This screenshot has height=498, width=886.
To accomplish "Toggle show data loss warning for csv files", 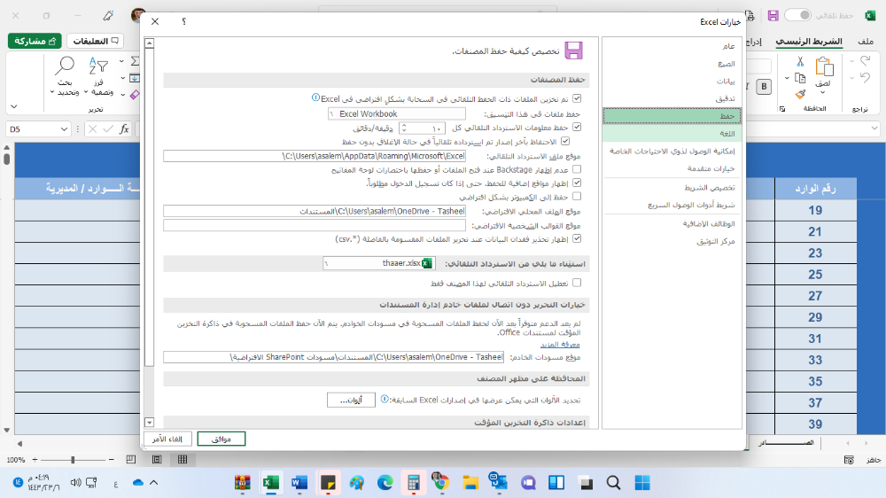I will 577,238.
